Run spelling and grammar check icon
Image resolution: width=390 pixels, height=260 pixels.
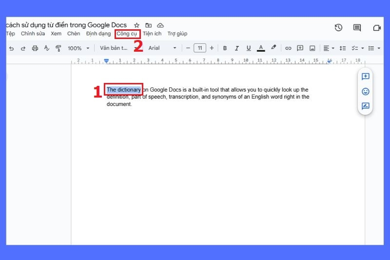tap(46, 48)
